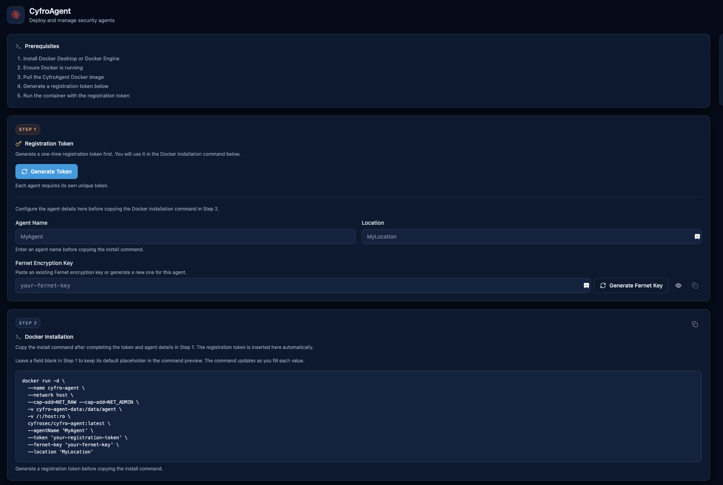This screenshot has width=723, height=485.
Task: Click the '-v /:/host:ro' command line
Action: (49, 416)
